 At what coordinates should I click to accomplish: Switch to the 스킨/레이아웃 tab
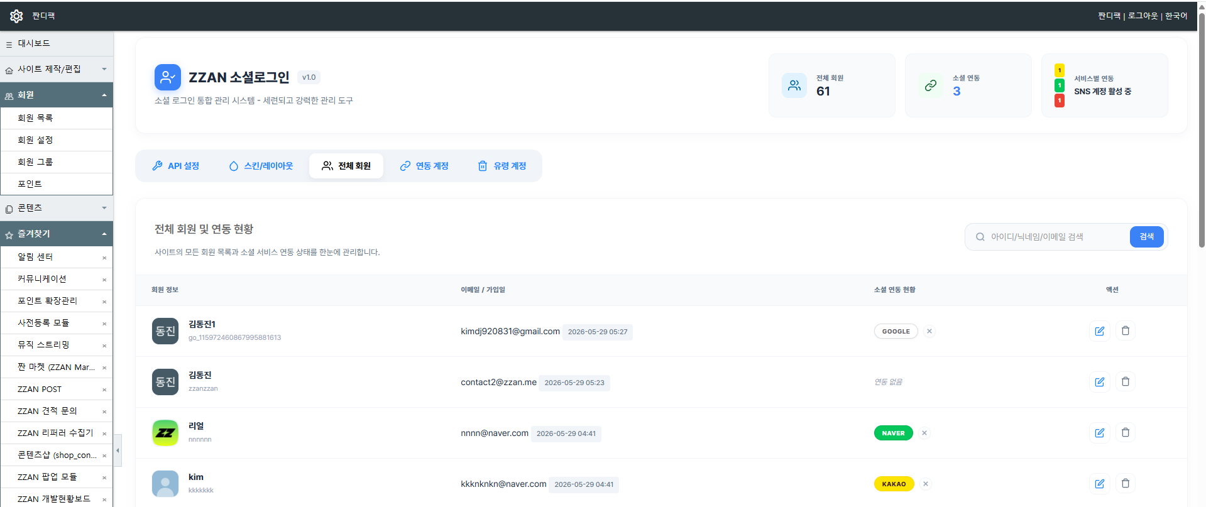tap(261, 166)
